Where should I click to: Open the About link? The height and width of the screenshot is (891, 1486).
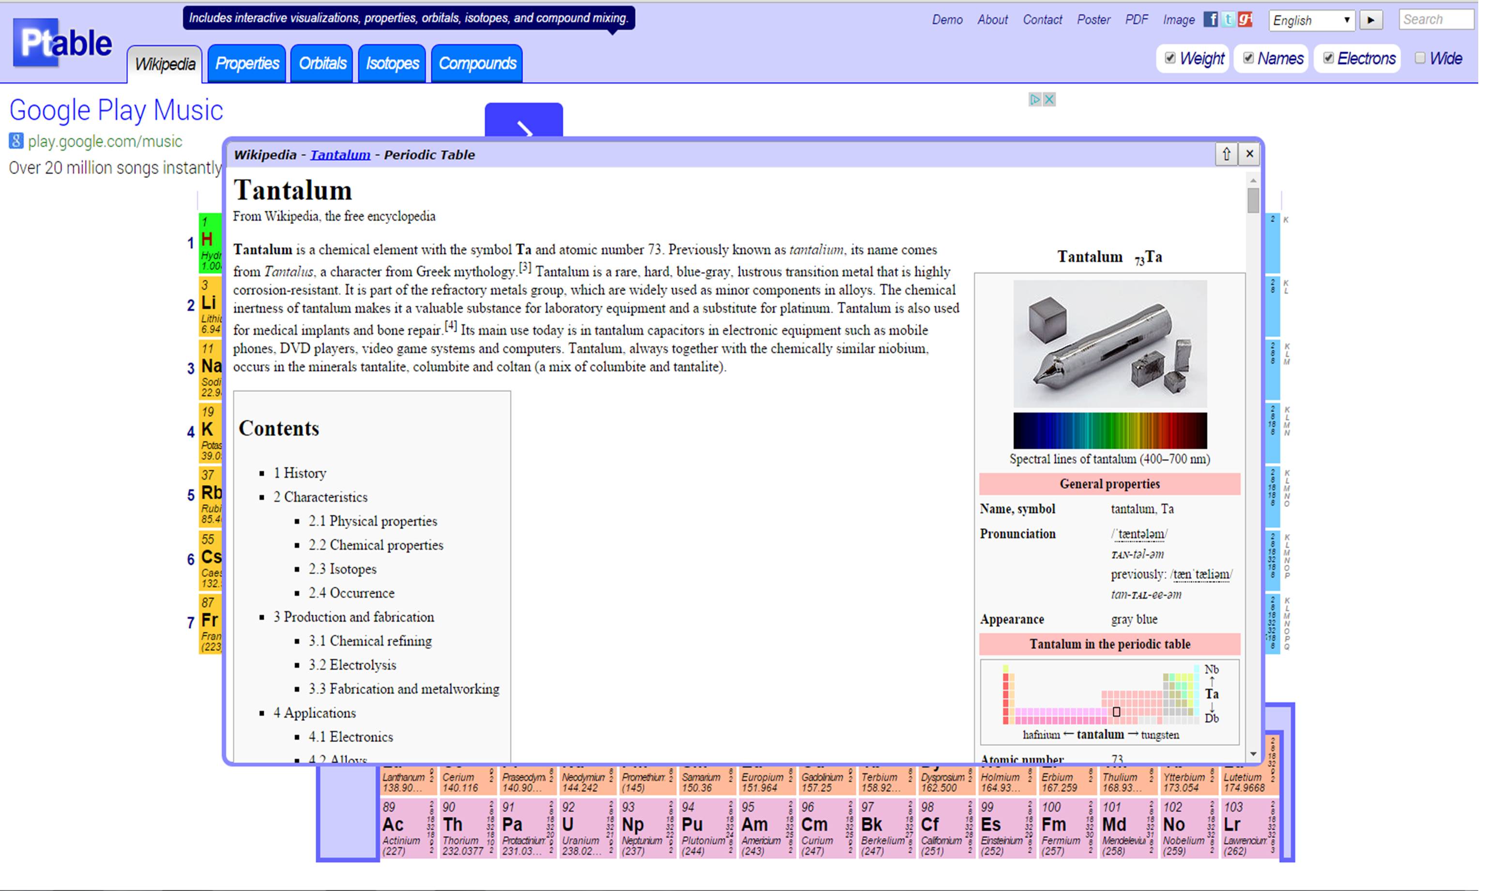click(x=992, y=20)
